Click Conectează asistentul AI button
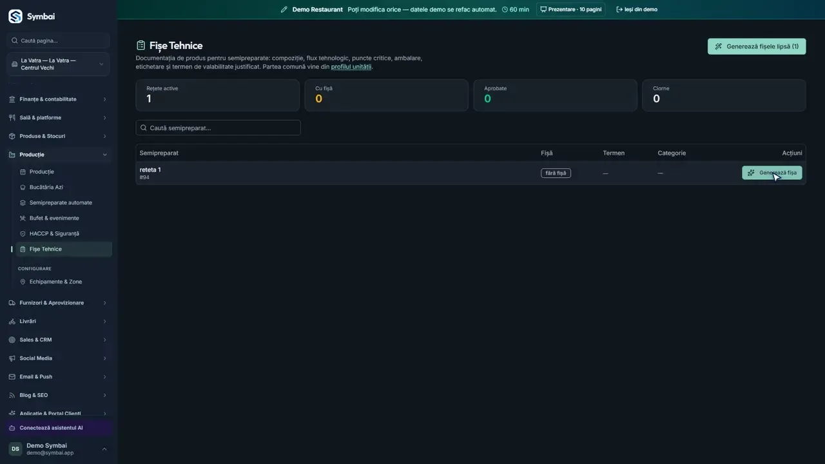 pyautogui.click(x=59, y=428)
